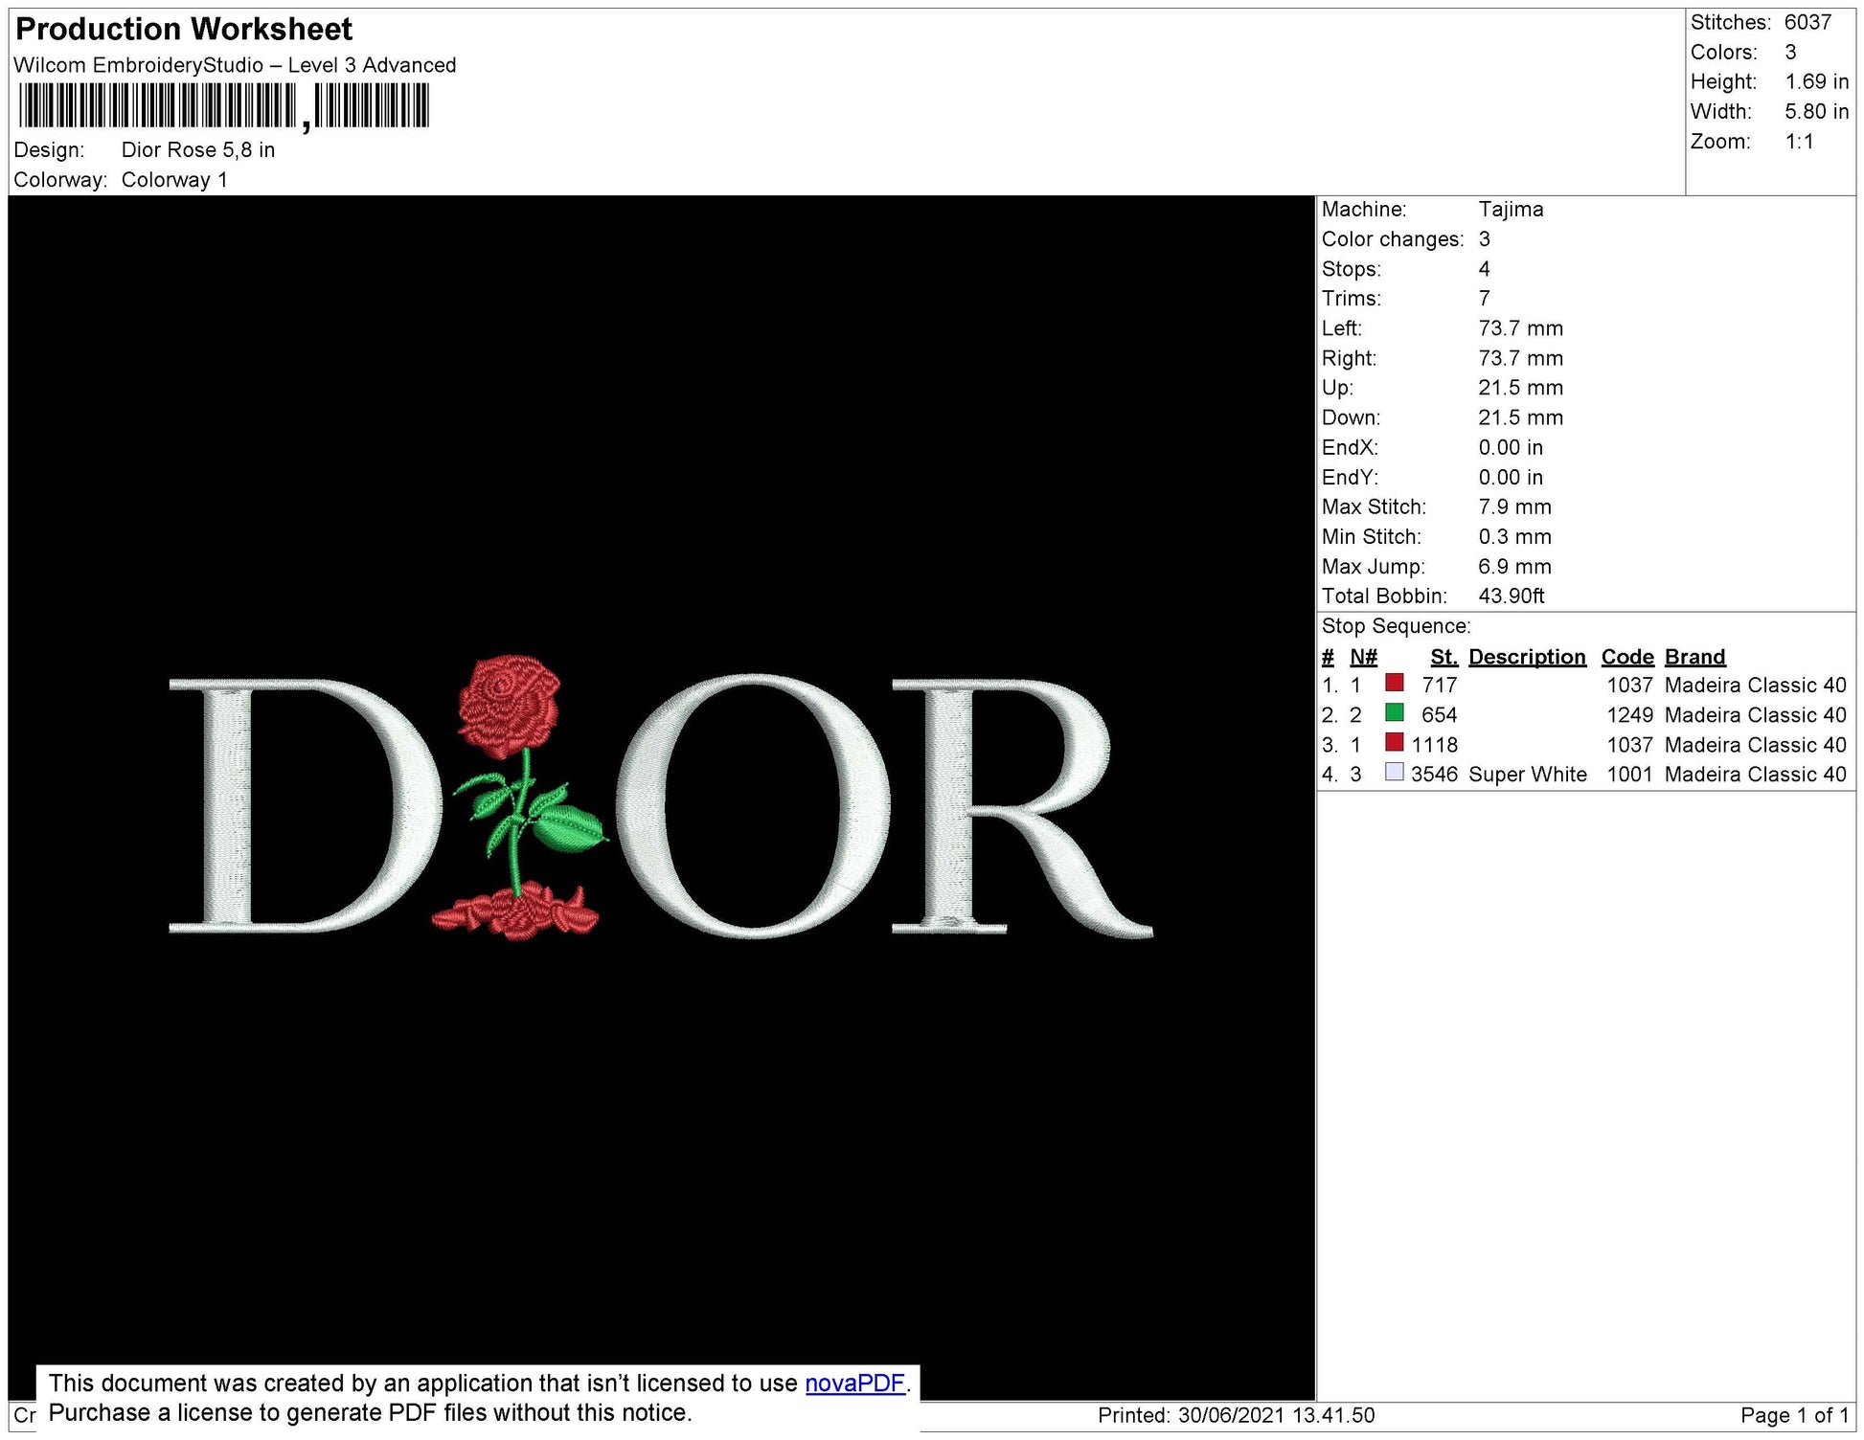Click the Machine Tajima value
Screen dimensions: 1864x1440
[1512, 209]
